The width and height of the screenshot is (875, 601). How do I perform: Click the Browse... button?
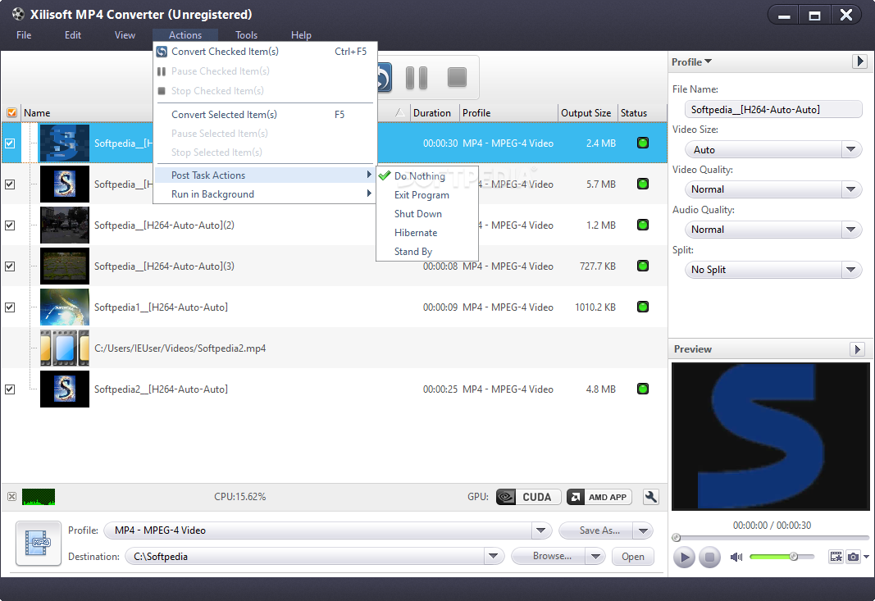pos(549,557)
